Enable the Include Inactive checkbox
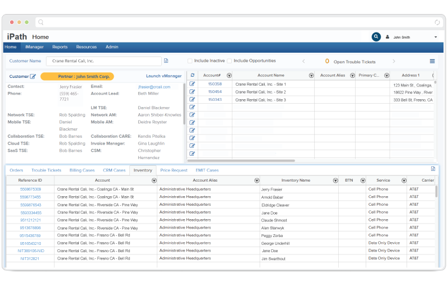Image resolution: width=448 pixels, height=283 pixels. pyautogui.click(x=190, y=61)
